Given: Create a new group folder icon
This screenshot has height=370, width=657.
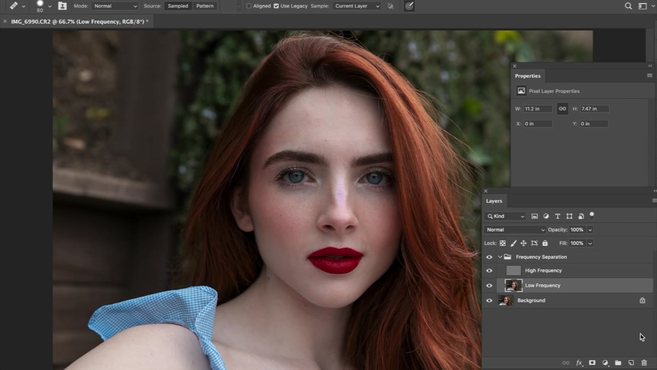Looking at the screenshot, I should tap(618, 363).
